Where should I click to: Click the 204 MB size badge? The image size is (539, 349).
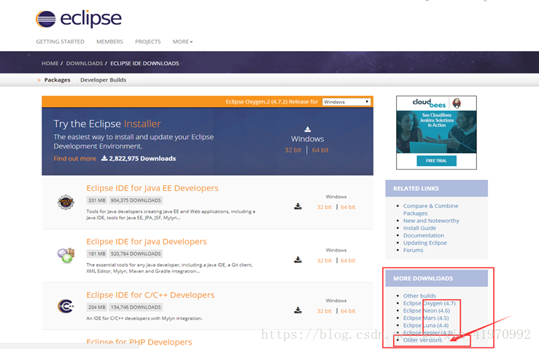(x=96, y=307)
